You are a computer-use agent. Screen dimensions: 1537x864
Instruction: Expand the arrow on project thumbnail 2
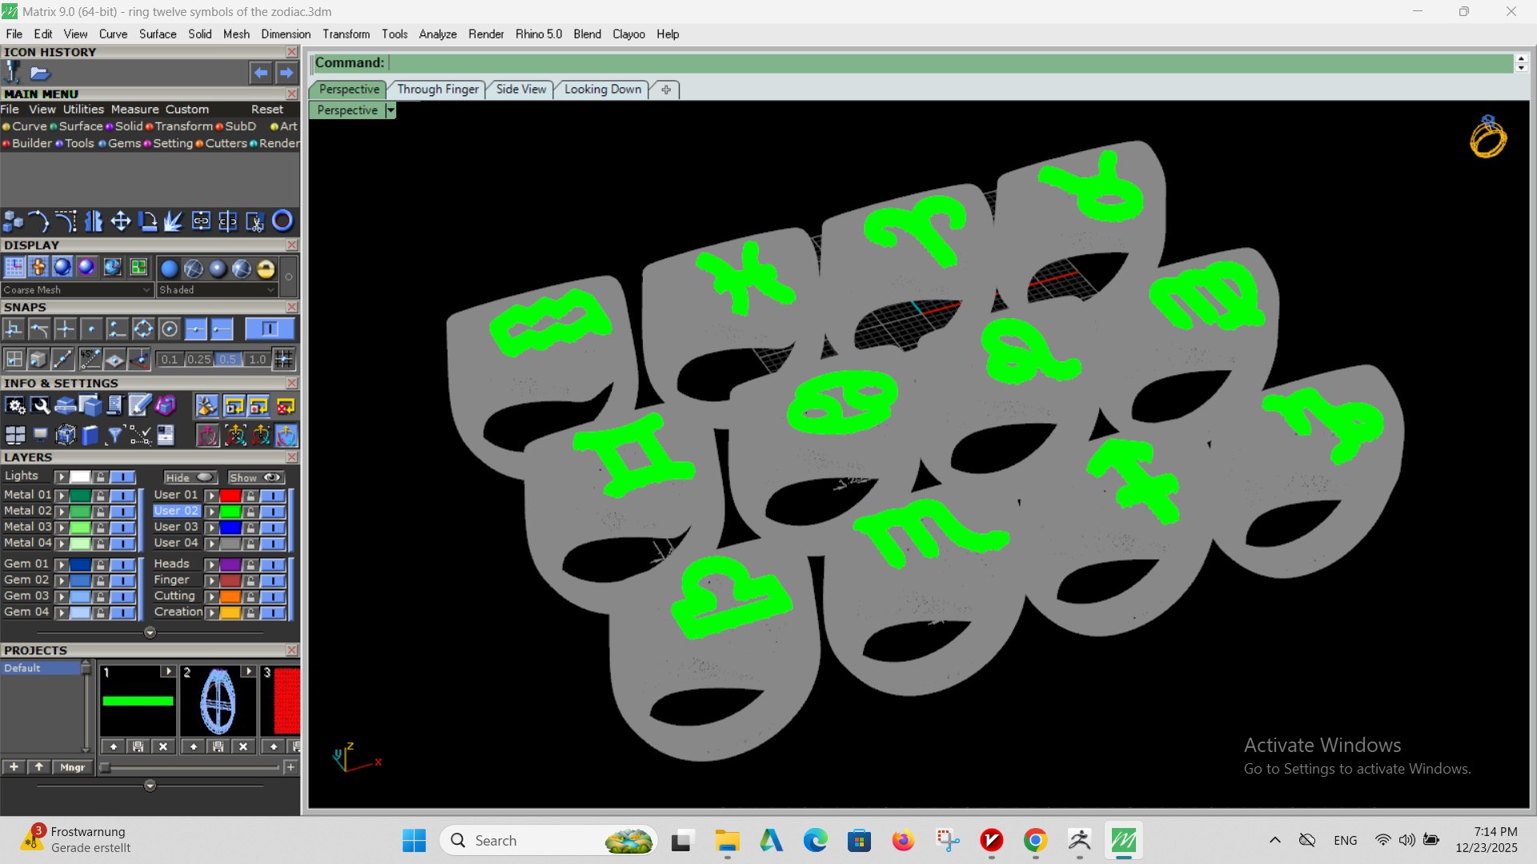click(248, 672)
